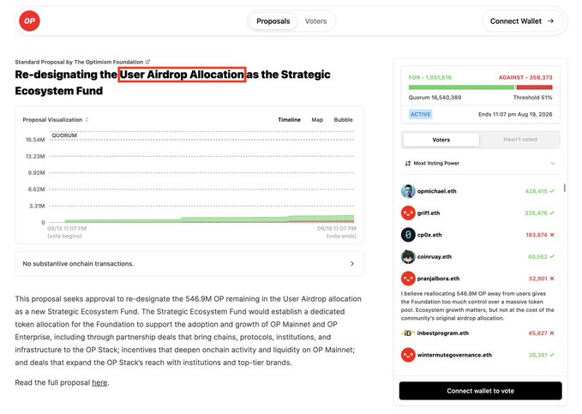The height and width of the screenshot is (414, 582).
Task: Click the 'Quorum 16,540,389' text
Action: pyautogui.click(x=435, y=97)
